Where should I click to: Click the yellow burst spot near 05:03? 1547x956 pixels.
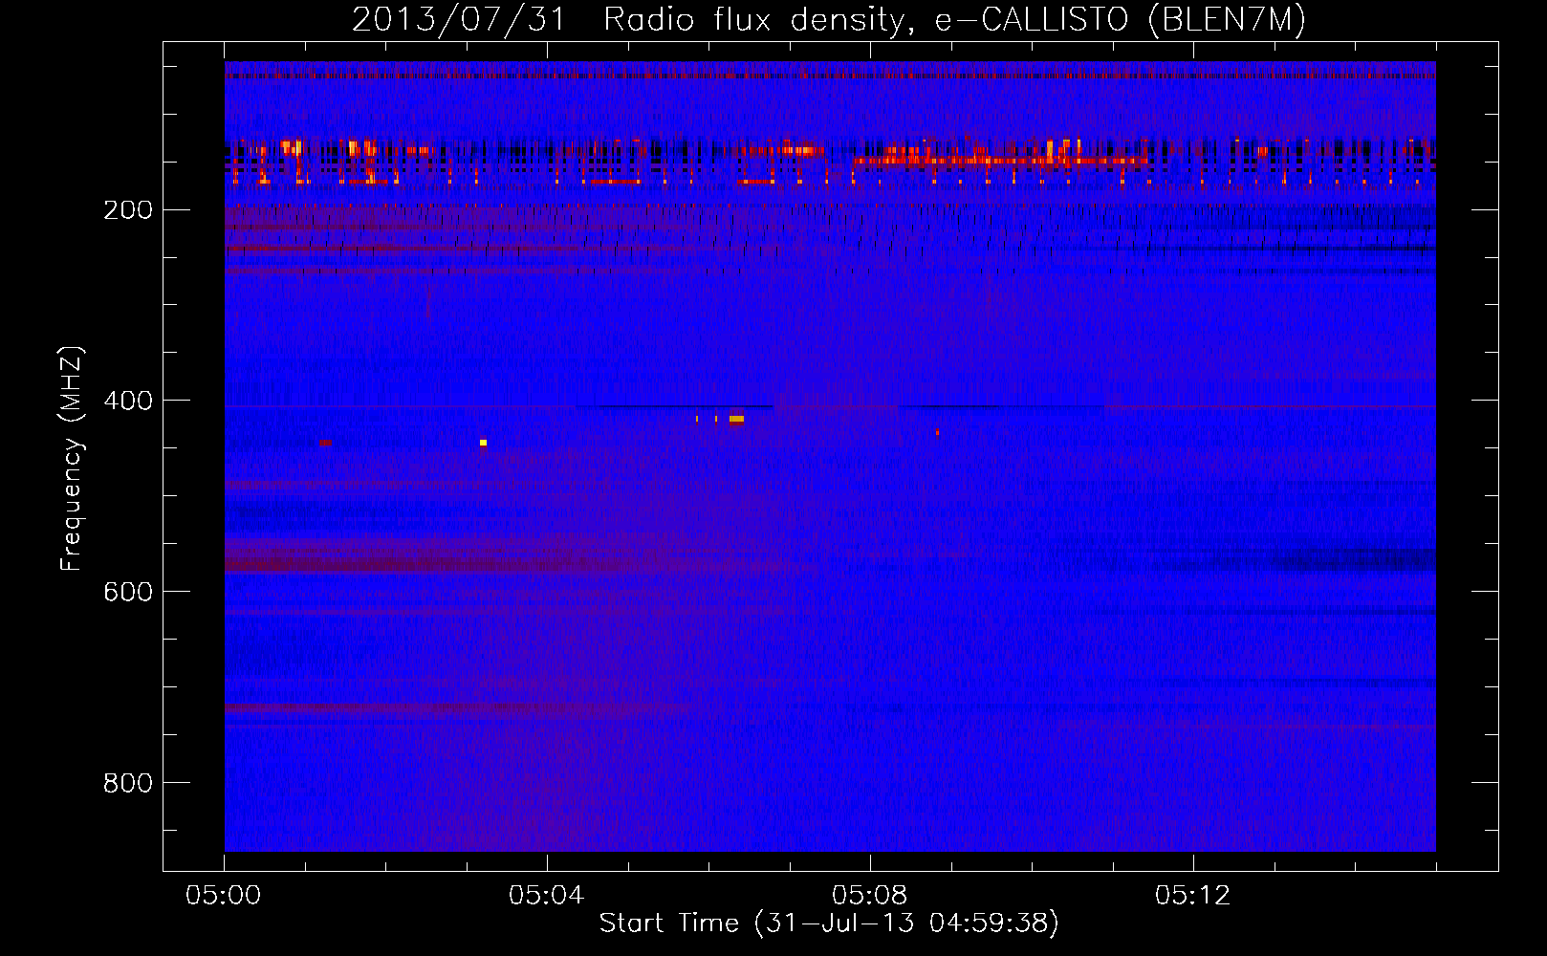tap(483, 443)
